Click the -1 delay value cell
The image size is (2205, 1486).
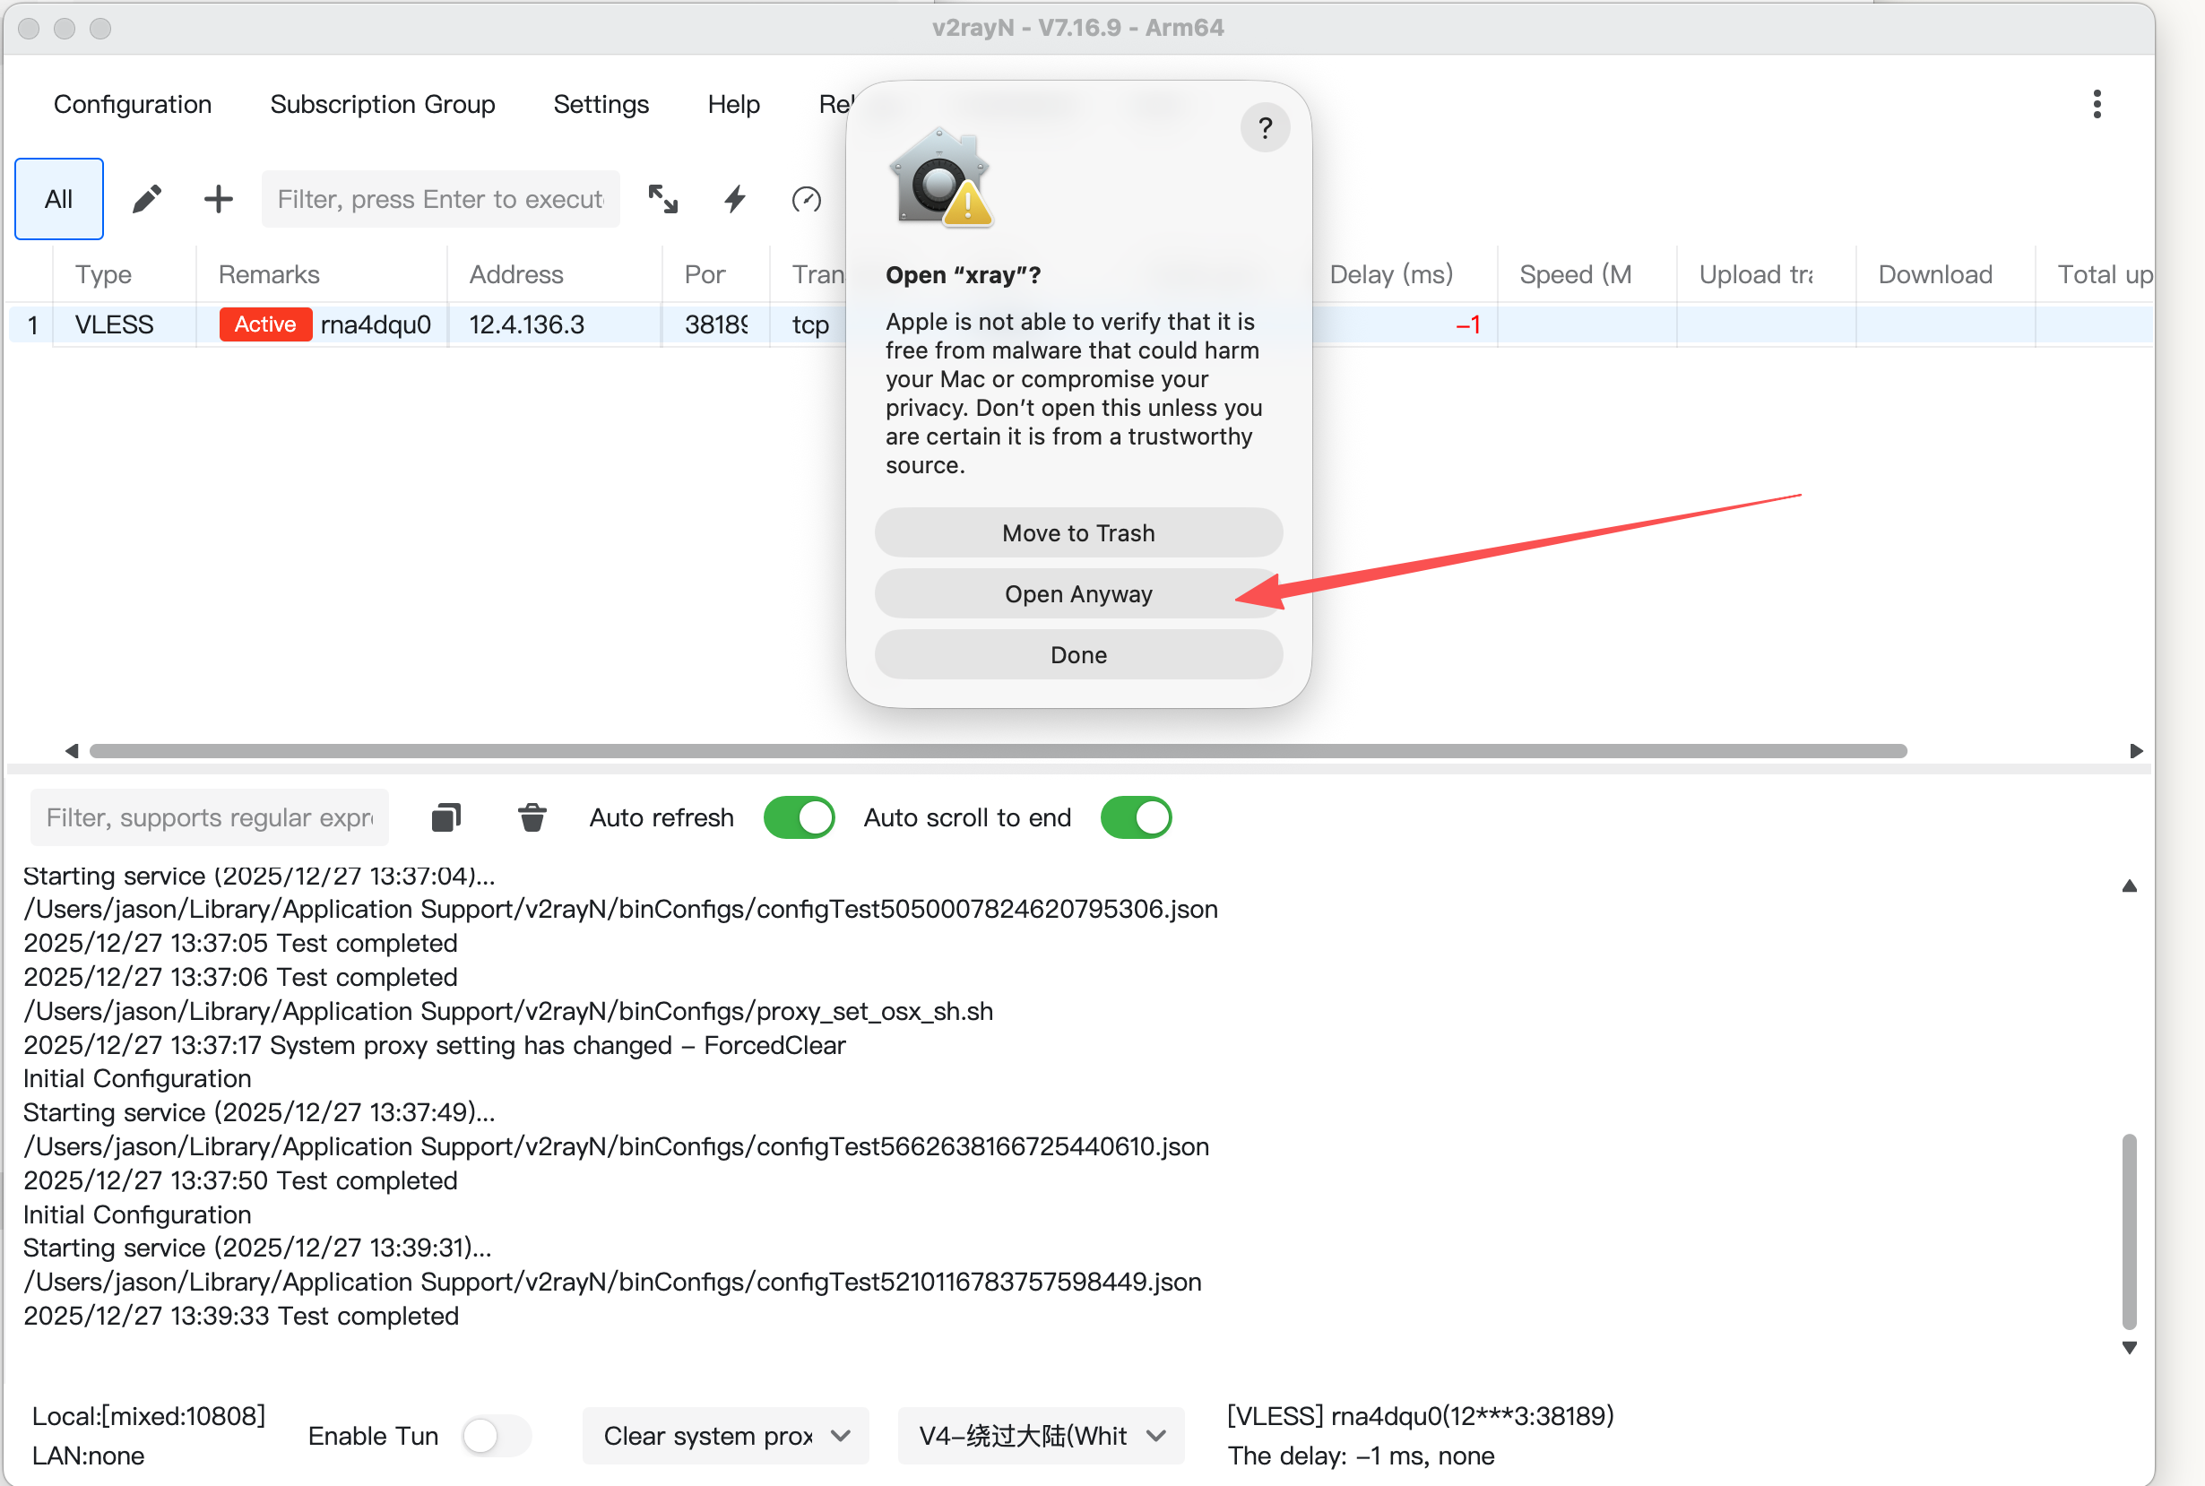(1466, 325)
